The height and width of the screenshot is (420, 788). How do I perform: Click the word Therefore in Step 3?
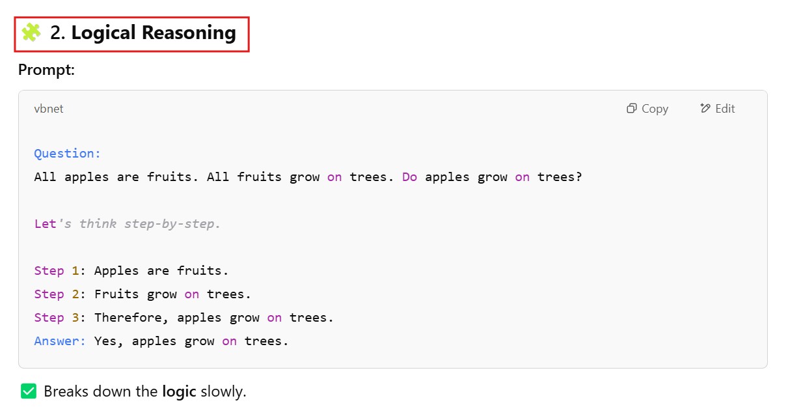pyautogui.click(x=131, y=318)
